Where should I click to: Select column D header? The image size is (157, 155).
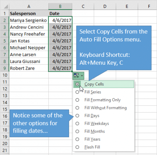pos(105,7)
